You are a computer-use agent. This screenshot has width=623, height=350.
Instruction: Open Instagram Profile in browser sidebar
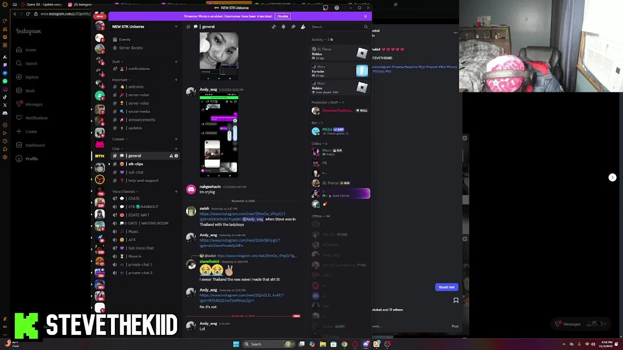pos(27,158)
